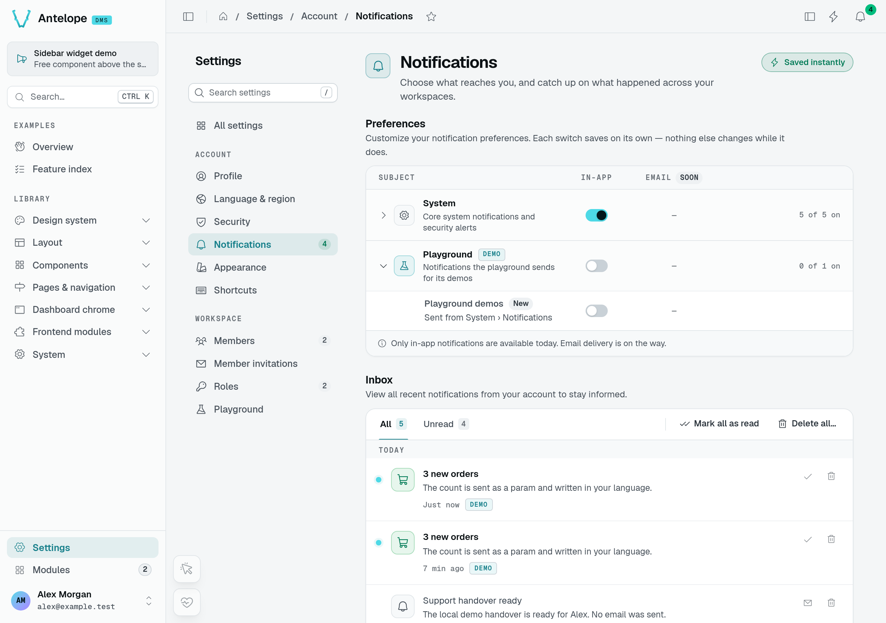886x623 pixels.
Task: Open All settings in settings menu
Action: tap(263, 125)
